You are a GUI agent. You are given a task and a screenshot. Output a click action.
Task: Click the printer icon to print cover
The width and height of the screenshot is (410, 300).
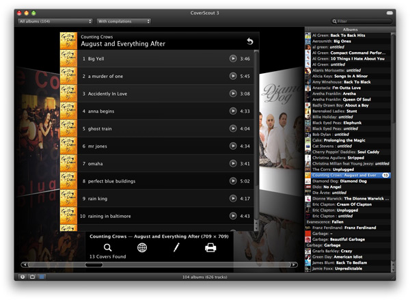point(210,247)
